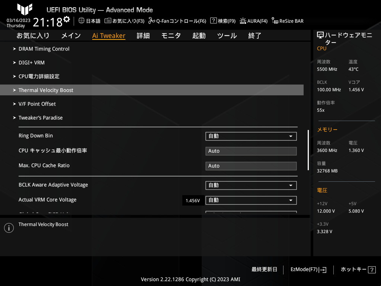Click 動作倍率 55x value

pos(321,110)
